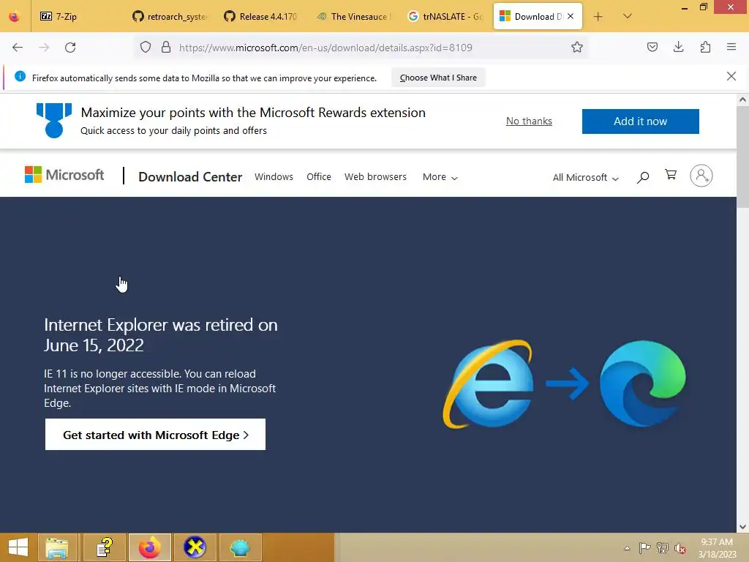Expand the More dropdown menu
This screenshot has width=749, height=562.
[x=440, y=177]
